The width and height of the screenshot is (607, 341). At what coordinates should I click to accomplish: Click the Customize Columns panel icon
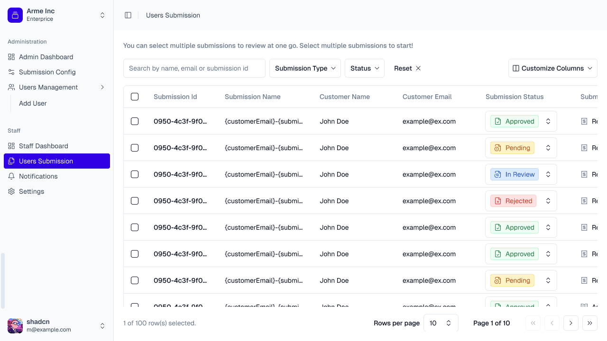pyautogui.click(x=515, y=68)
